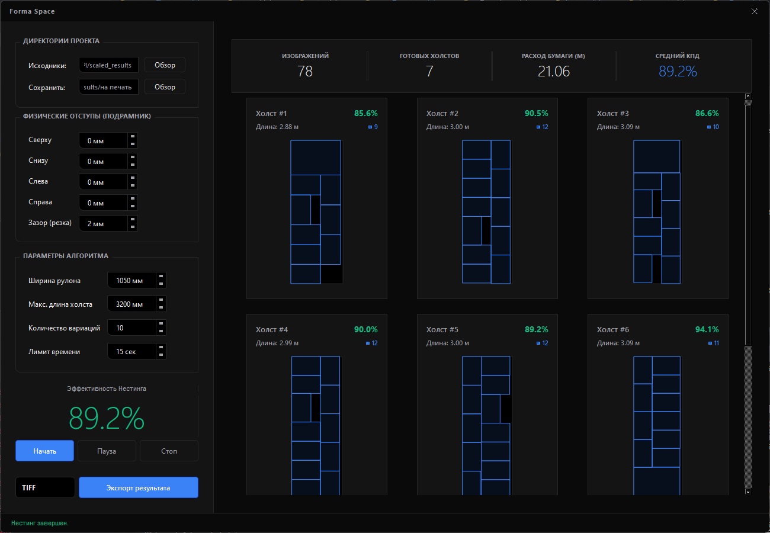Increase the Справа margin with the up arrow
Screen dimensions: 770x533
pos(133,199)
